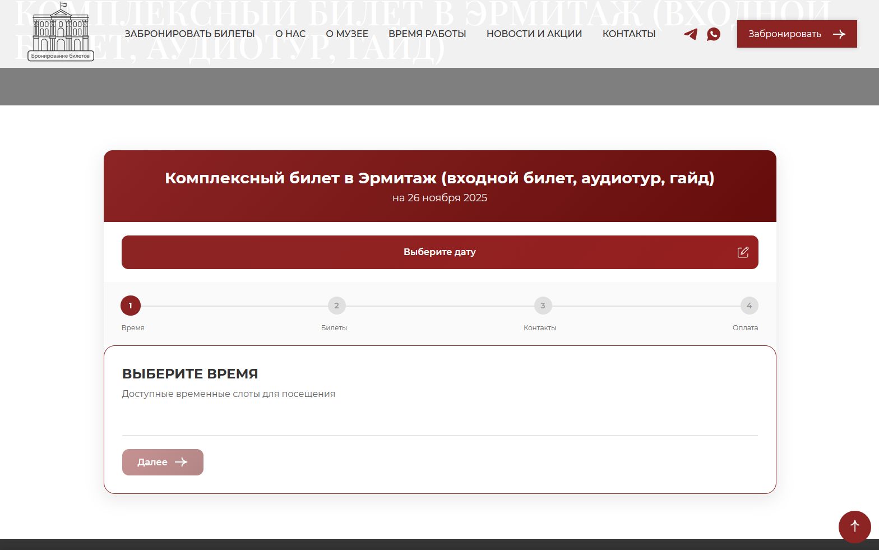879x550 pixels.
Task: Go to НОВОСТИ И АКЦИИ section
Action: coord(534,34)
